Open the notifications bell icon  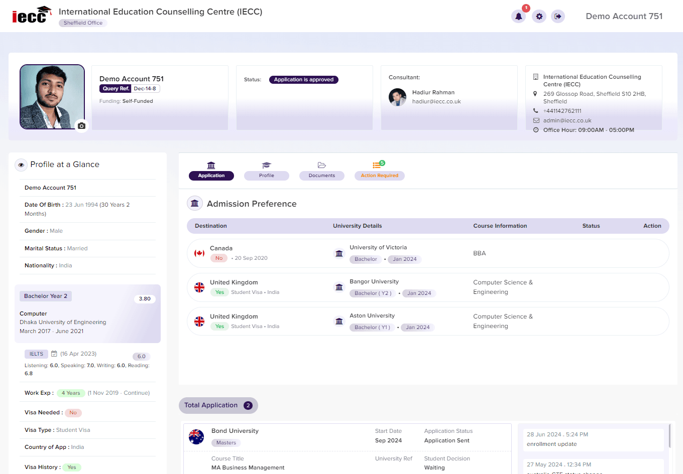click(x=518, y=17)
